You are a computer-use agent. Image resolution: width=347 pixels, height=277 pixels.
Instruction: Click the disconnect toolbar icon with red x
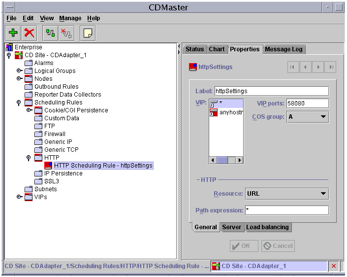[66, 33]
